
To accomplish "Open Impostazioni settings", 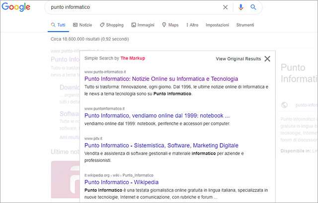I will [x=217, y=25].
